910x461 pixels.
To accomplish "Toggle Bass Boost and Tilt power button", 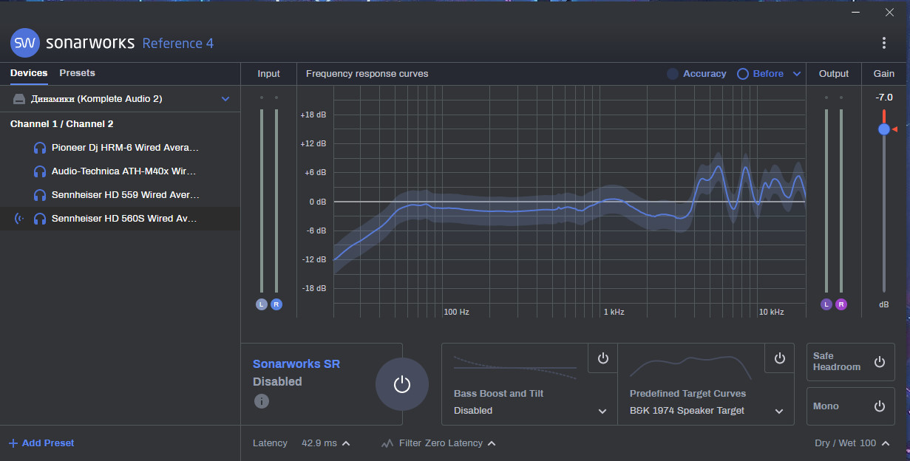I will [602, 358].
